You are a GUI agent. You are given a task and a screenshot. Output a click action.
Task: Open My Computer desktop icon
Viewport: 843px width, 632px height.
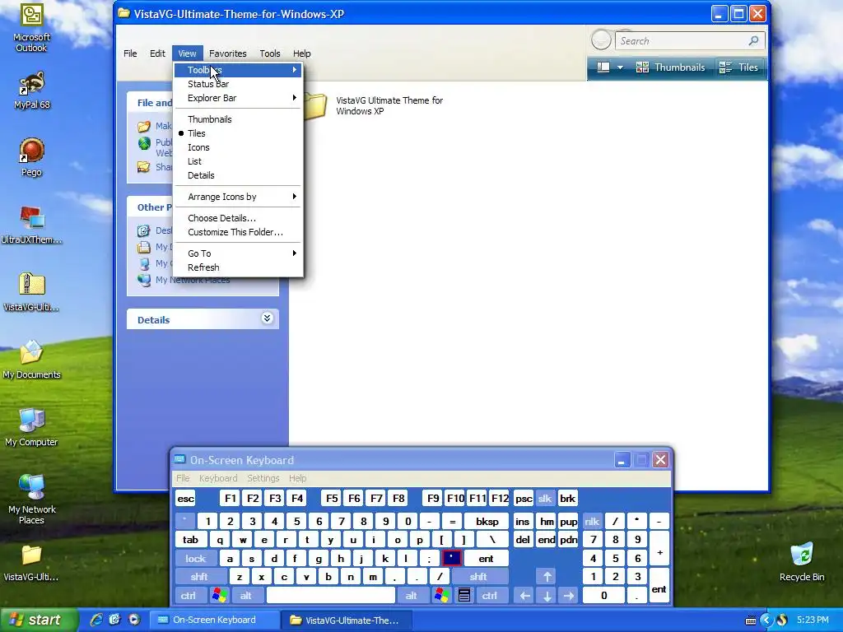point(31,427)
